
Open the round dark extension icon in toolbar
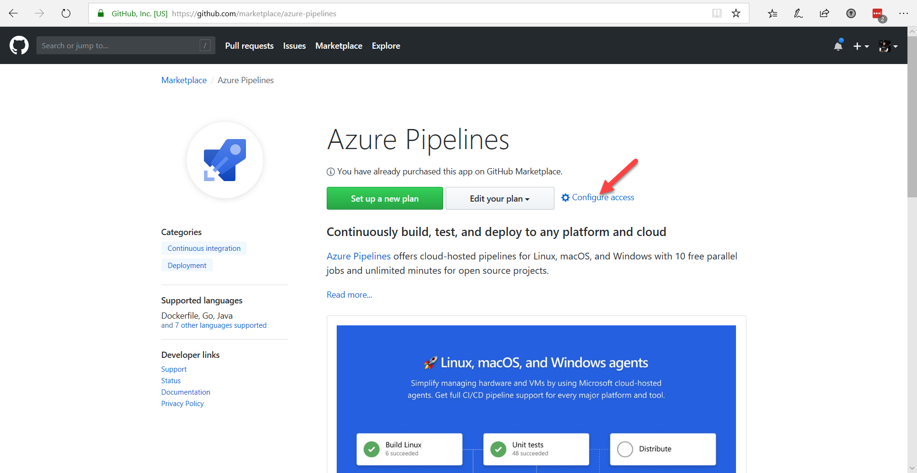tap(851, 13)
